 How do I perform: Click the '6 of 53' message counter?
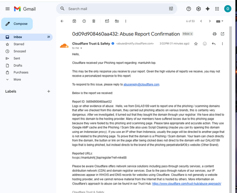click(x=191, y=21)
